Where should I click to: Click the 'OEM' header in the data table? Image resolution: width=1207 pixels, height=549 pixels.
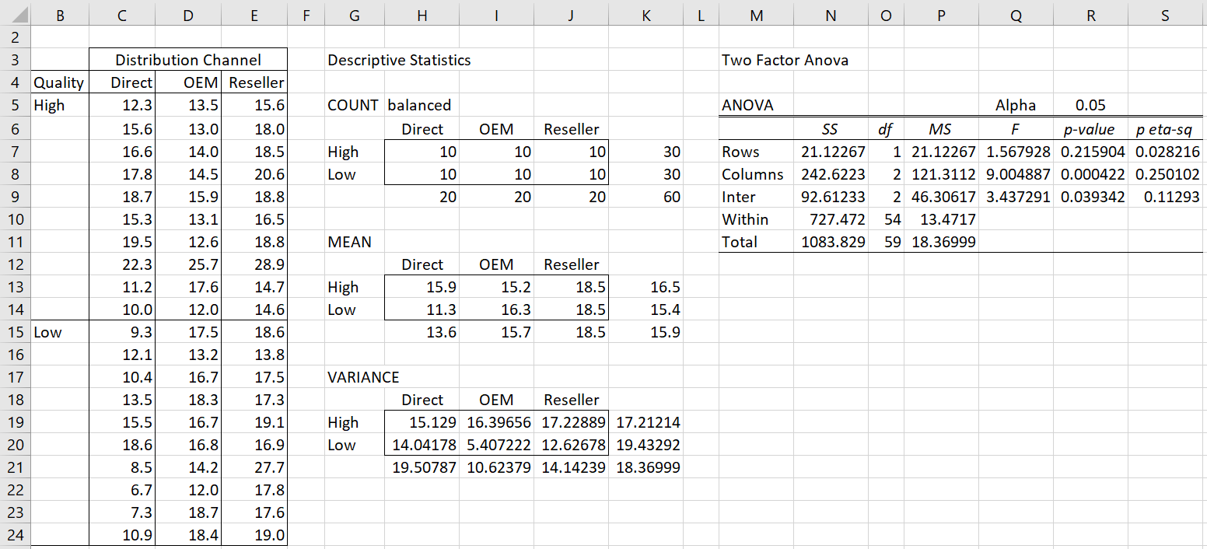pyautogui.click(x=188, y=82)
